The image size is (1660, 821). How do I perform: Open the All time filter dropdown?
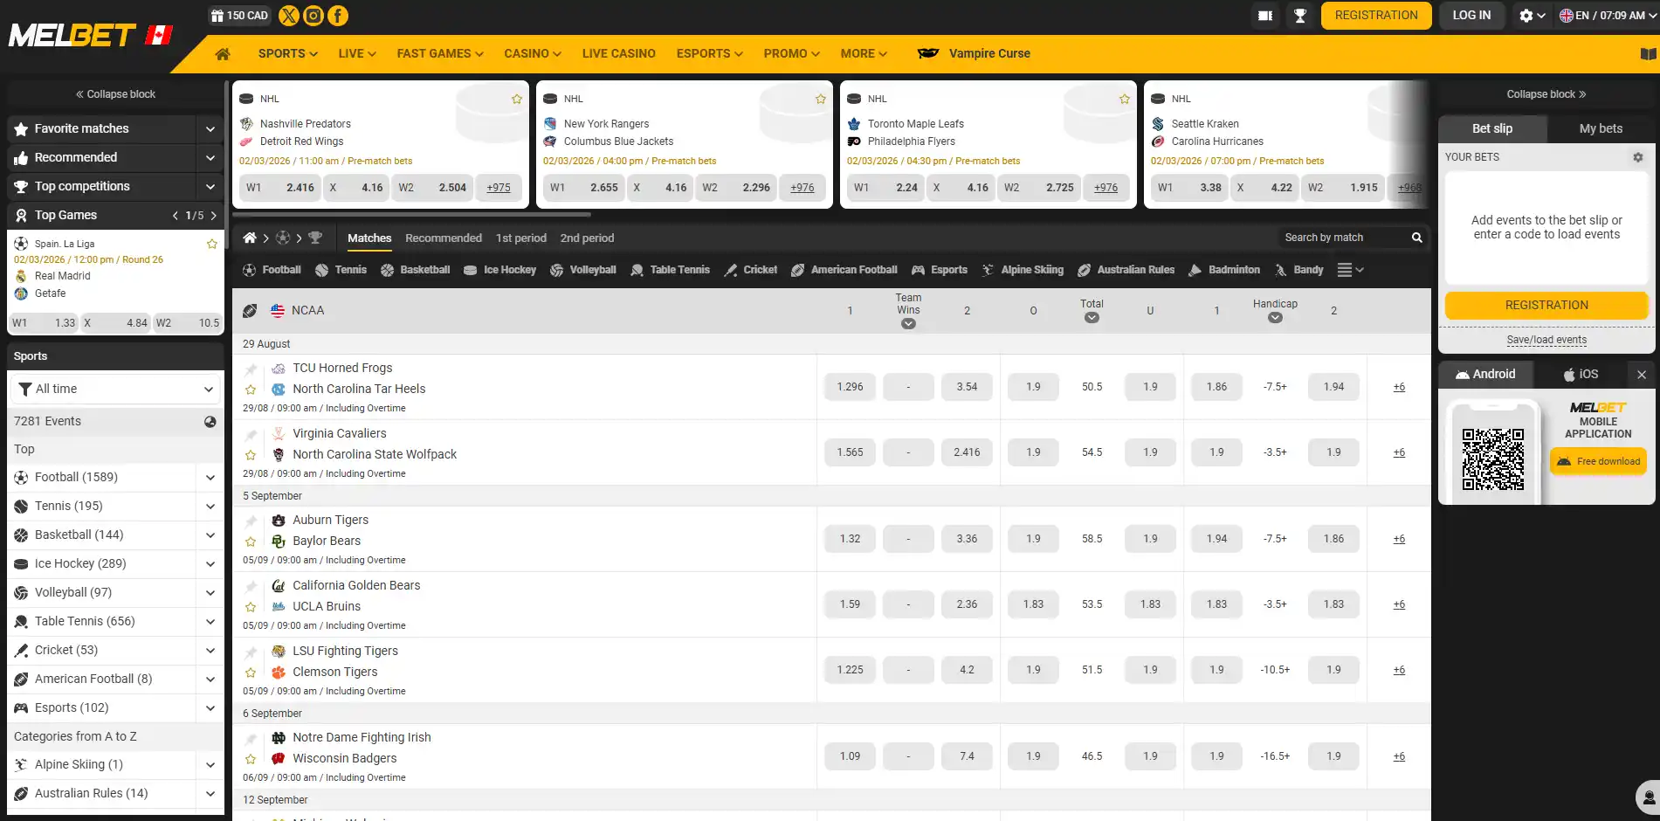click(x=115, y=389)
